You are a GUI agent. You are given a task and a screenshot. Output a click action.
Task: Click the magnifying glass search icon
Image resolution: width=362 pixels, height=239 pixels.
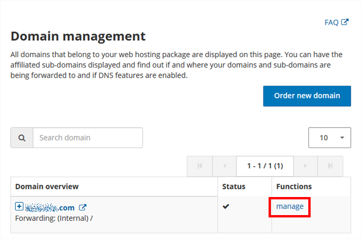click(22, 138)
